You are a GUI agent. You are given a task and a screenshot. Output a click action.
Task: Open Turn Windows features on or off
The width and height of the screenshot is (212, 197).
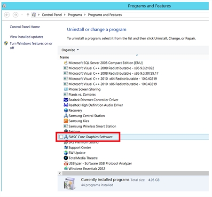coord(31,46)
